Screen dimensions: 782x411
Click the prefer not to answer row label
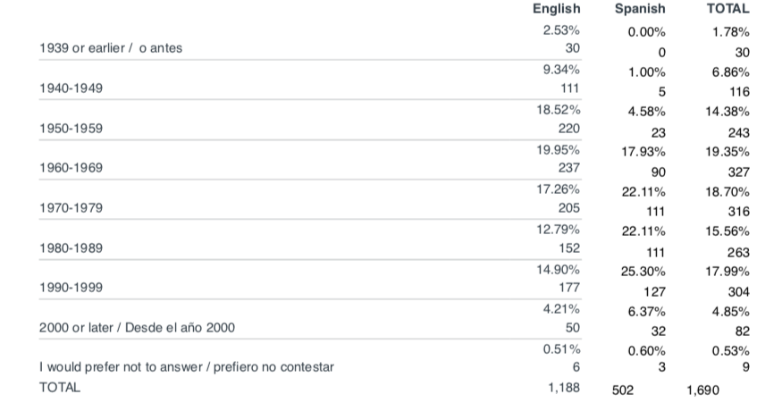[187, 367]
